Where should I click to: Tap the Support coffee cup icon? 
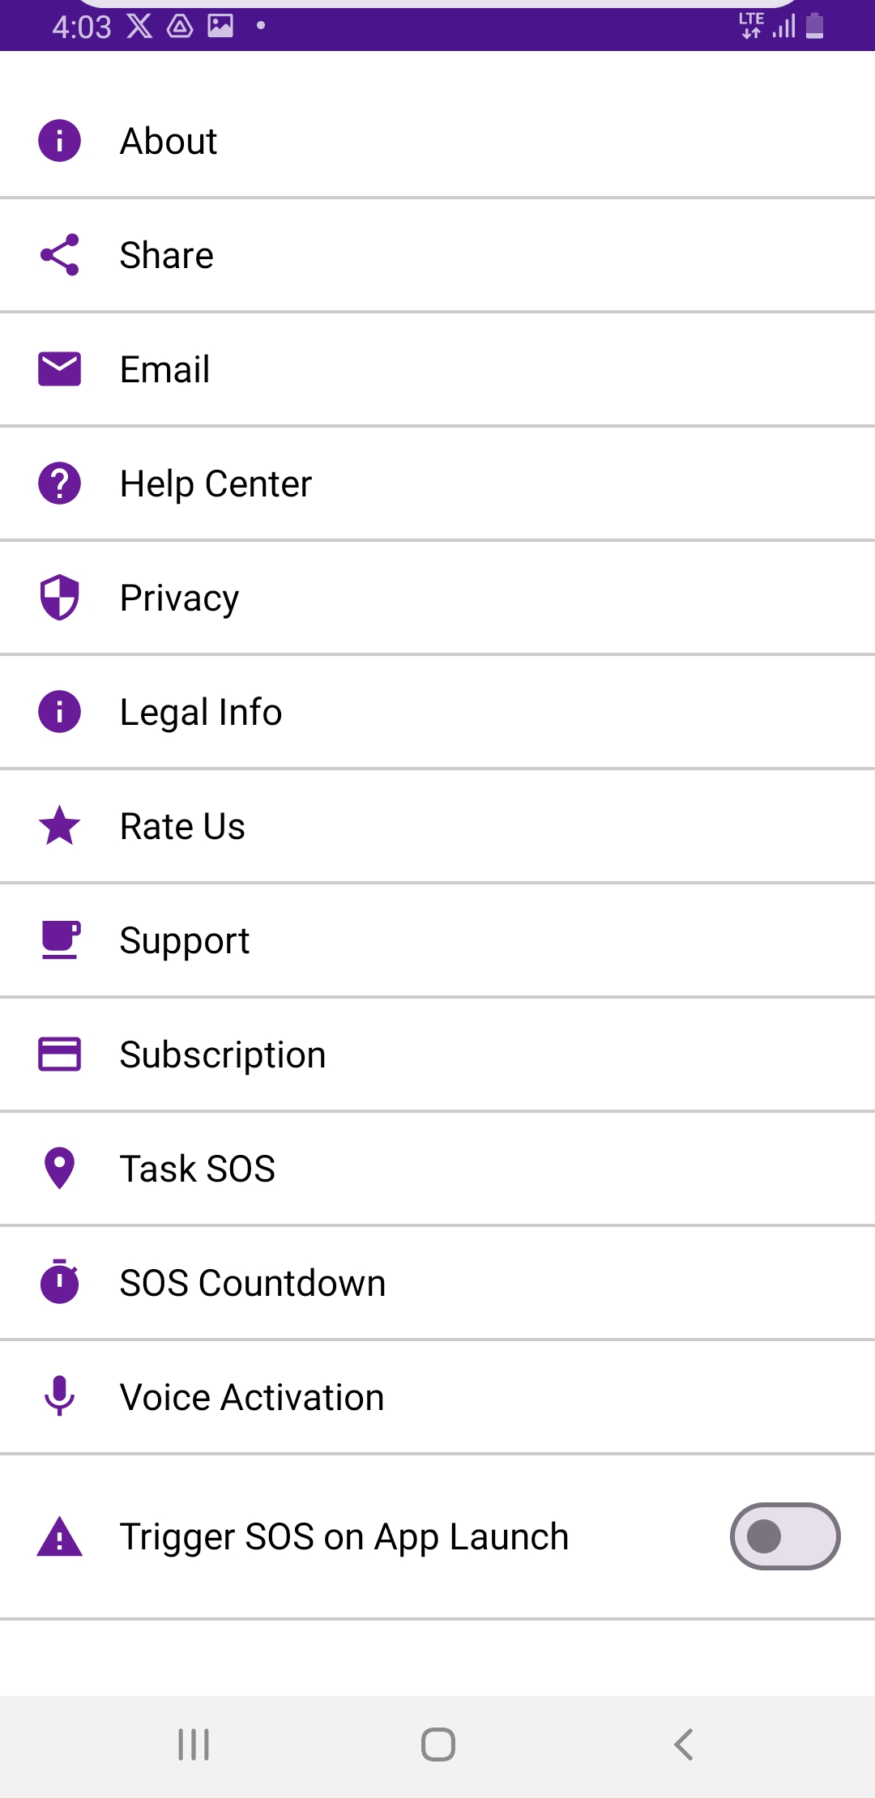[59, 940]
